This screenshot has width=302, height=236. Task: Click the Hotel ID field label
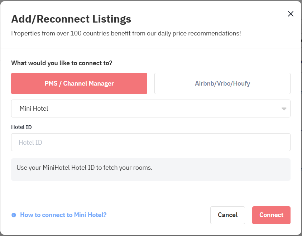coord(21,127)
